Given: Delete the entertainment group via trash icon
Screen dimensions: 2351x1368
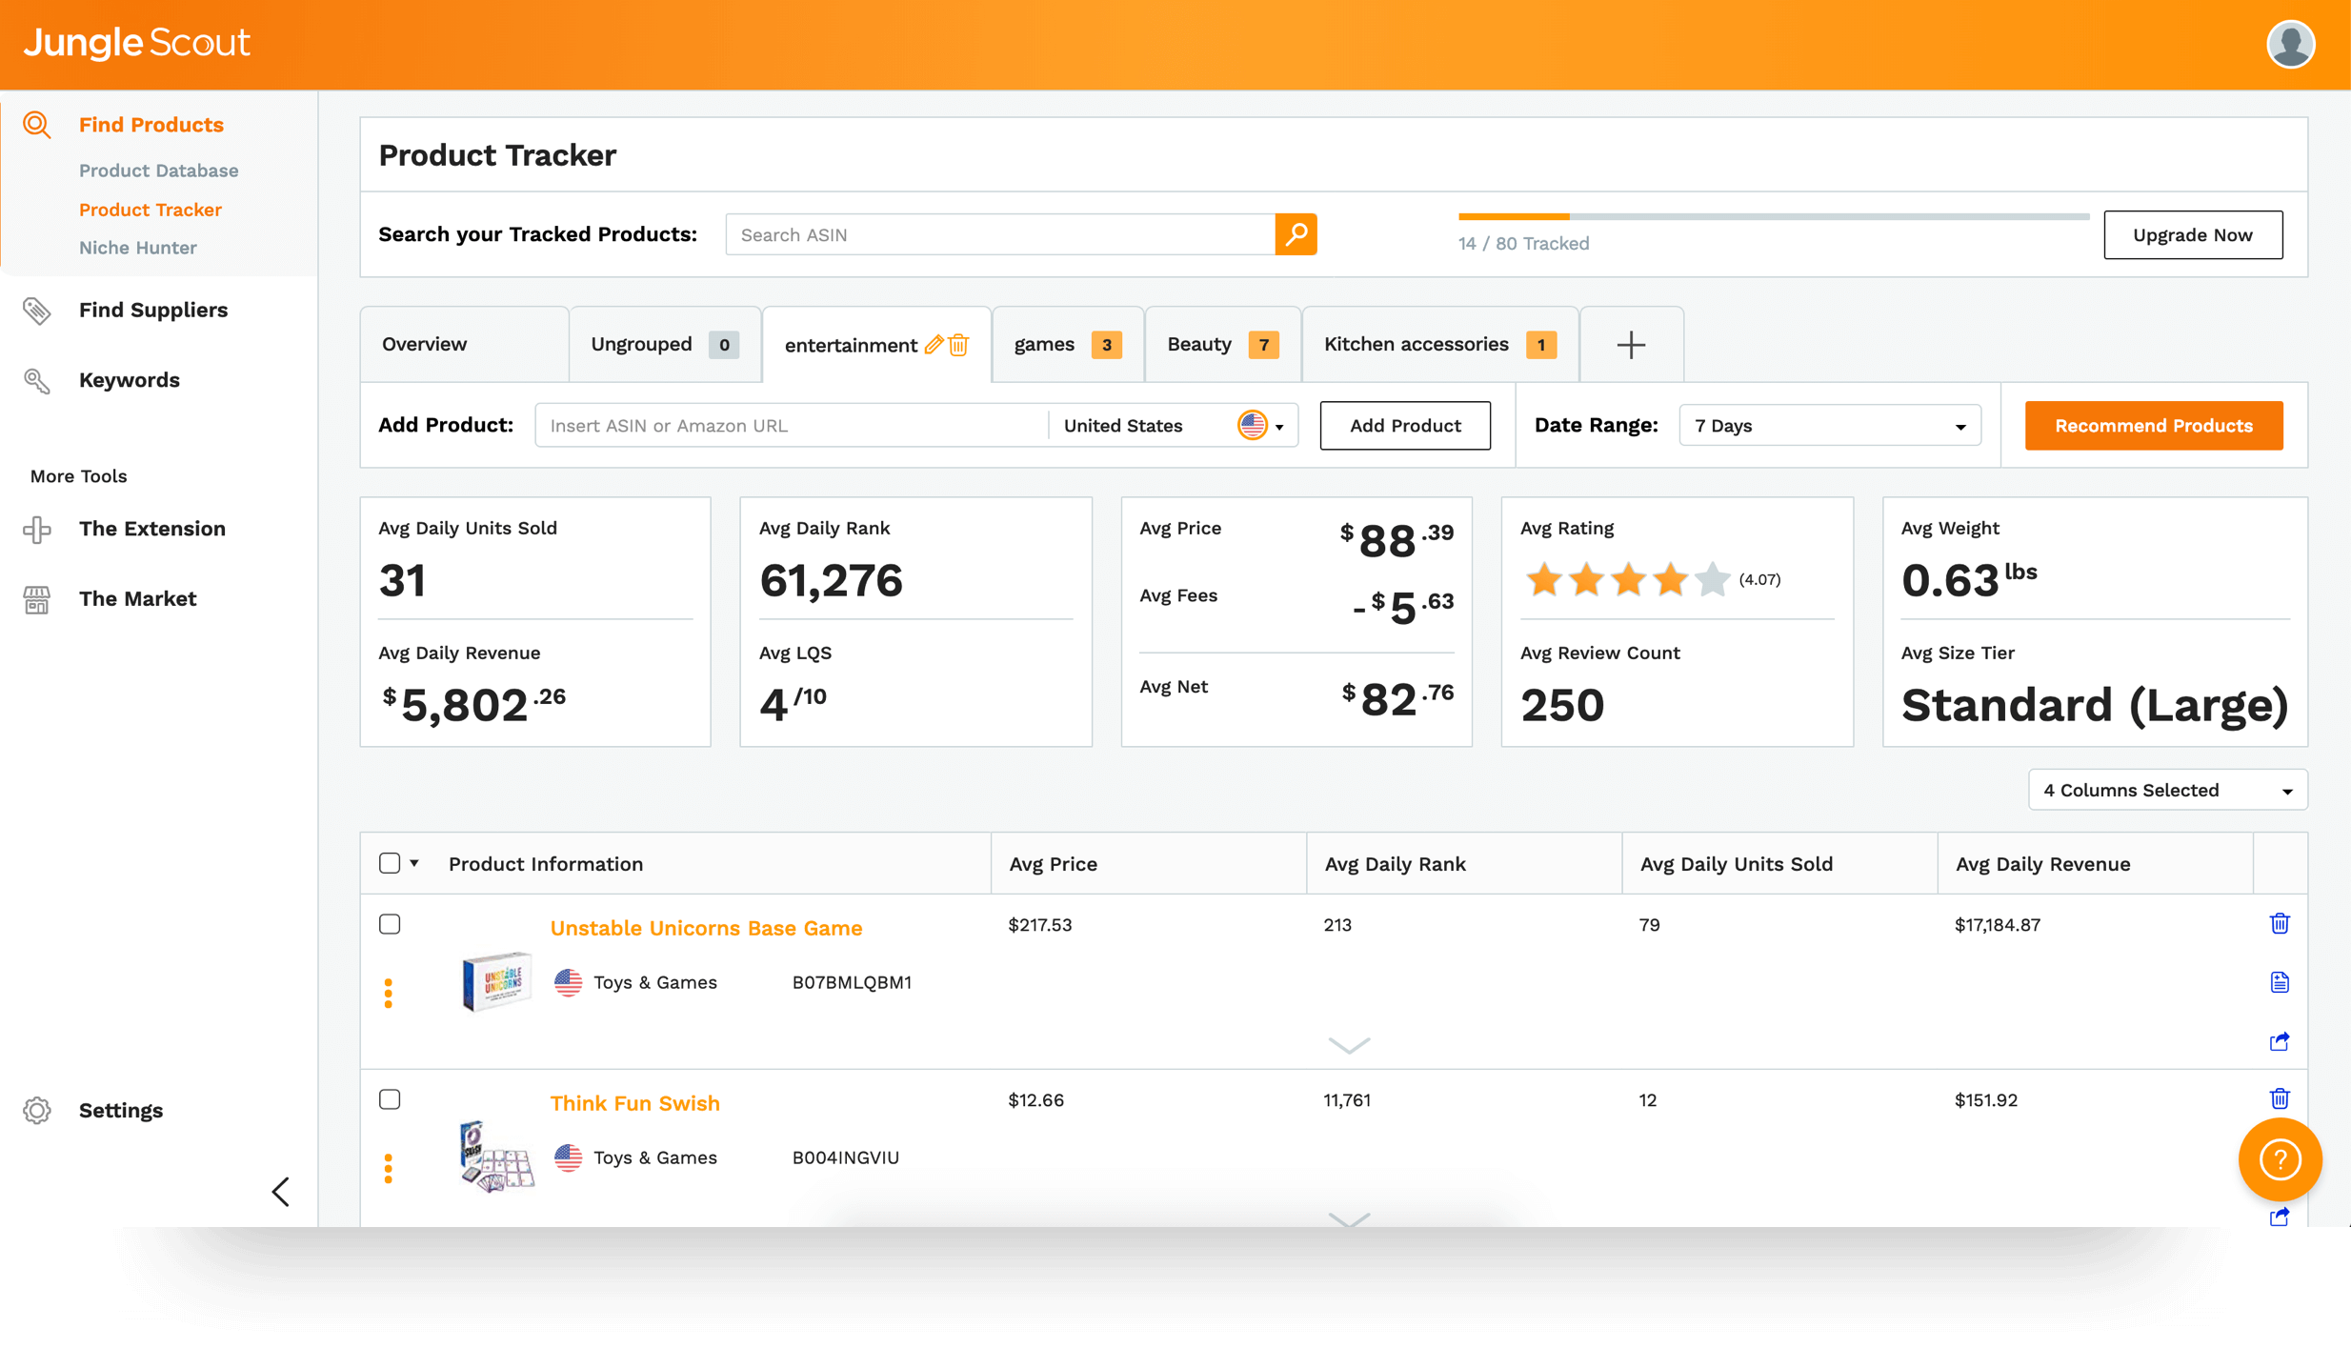Looking at the screenshot, I should tap(958, 345).
